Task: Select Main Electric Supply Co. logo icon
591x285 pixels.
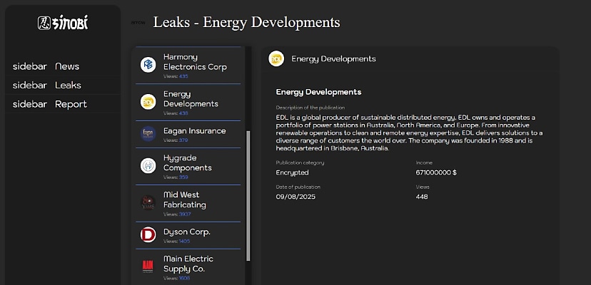Action: pyautogui.click(x=148, y=266)
